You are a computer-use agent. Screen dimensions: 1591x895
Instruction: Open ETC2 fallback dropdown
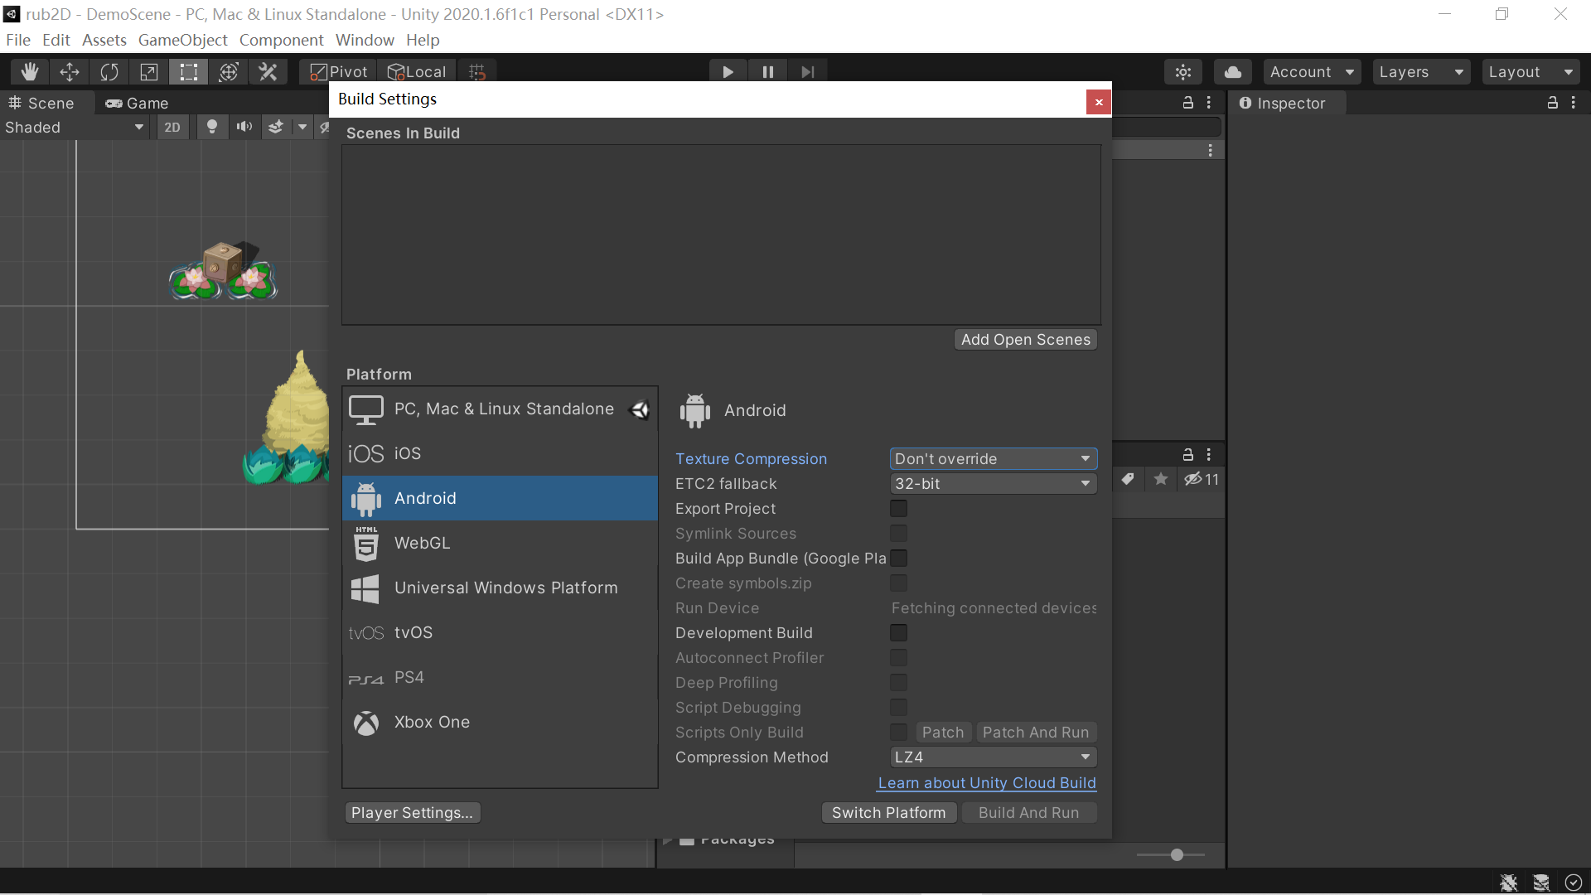(994, 483)
